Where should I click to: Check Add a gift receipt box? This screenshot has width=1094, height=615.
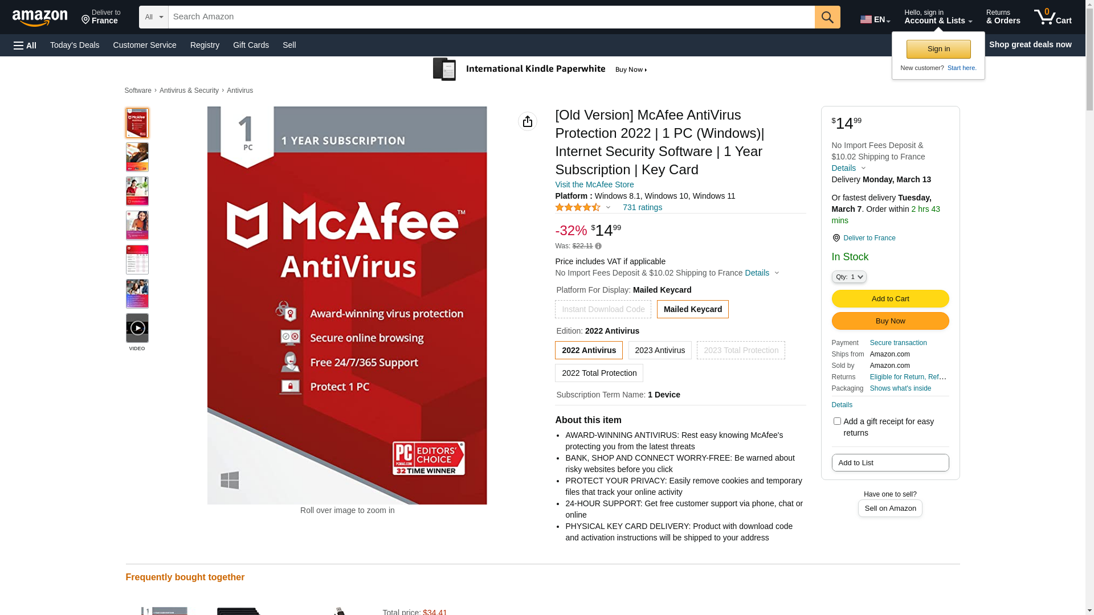tap(837, 421)
